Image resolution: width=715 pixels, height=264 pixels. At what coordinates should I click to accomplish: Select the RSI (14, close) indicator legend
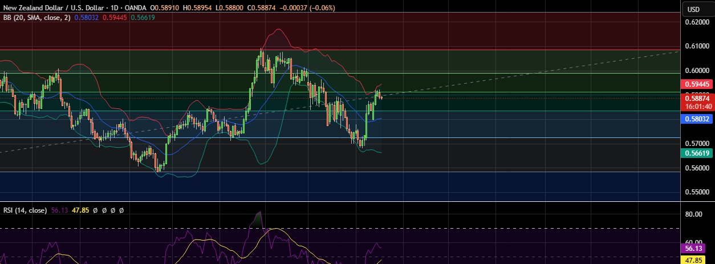click(25, 210)
